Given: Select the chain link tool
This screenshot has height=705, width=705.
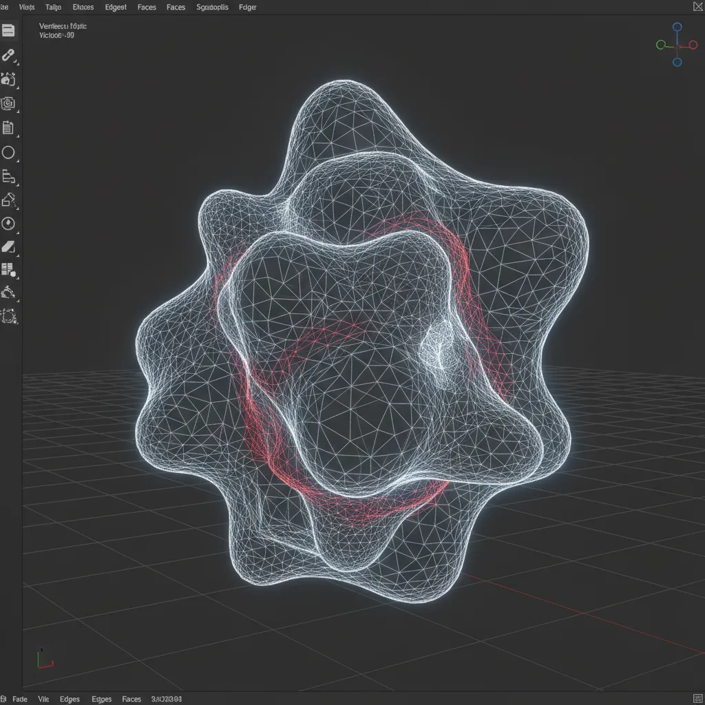Looking at the screenshot, I should 10,56.
